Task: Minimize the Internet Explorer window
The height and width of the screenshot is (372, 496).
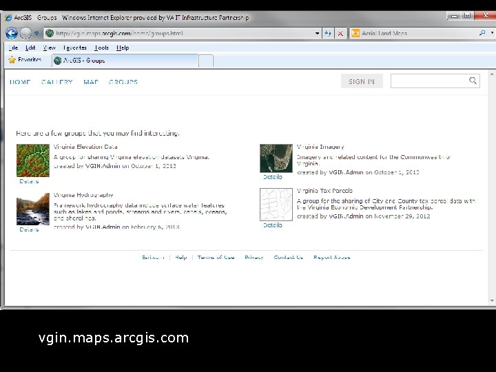Action: click(454, 16)
